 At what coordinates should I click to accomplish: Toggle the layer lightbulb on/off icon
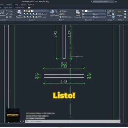tap(25, 11)
